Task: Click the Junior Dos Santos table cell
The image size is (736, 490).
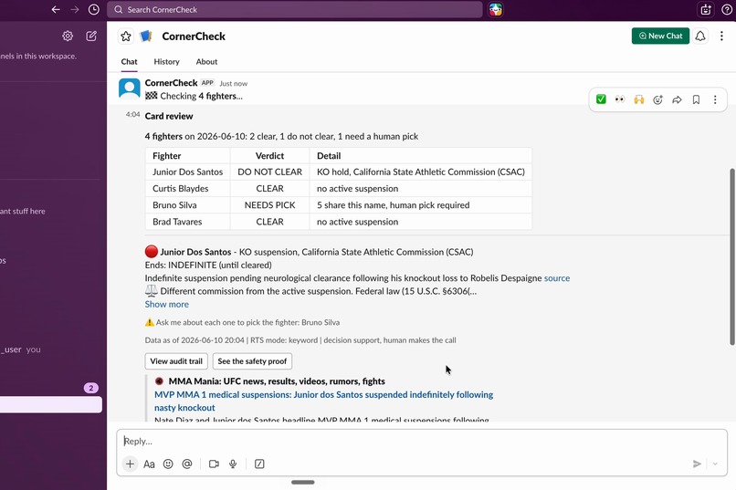Action: pos(188,172)
